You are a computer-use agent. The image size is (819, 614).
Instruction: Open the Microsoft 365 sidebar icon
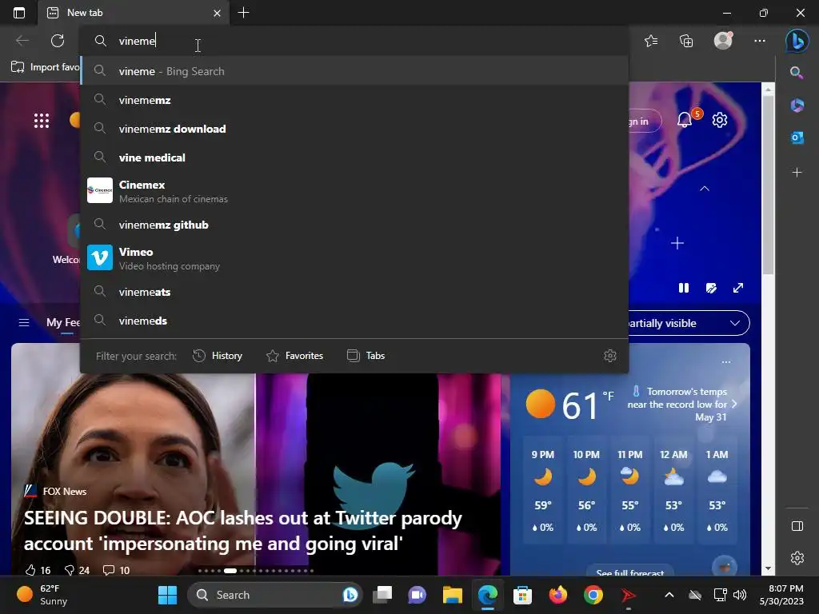tap(797, 106)
